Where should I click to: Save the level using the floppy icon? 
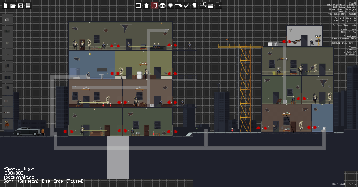point(21,5)
